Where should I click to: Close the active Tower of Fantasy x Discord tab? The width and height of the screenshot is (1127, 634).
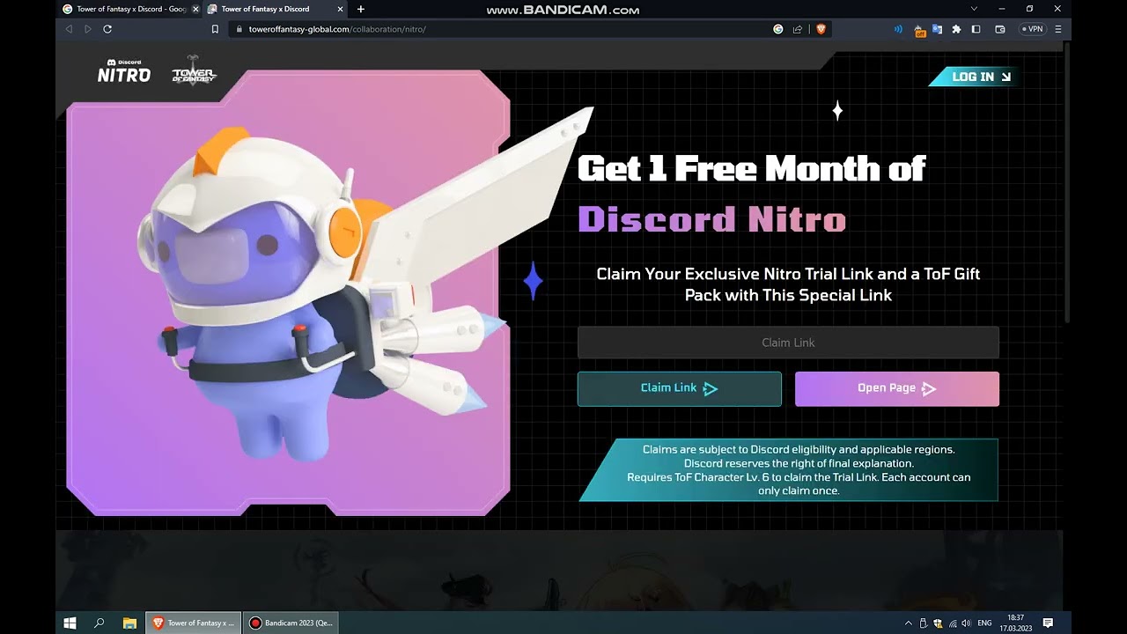(x=342, y=9)
